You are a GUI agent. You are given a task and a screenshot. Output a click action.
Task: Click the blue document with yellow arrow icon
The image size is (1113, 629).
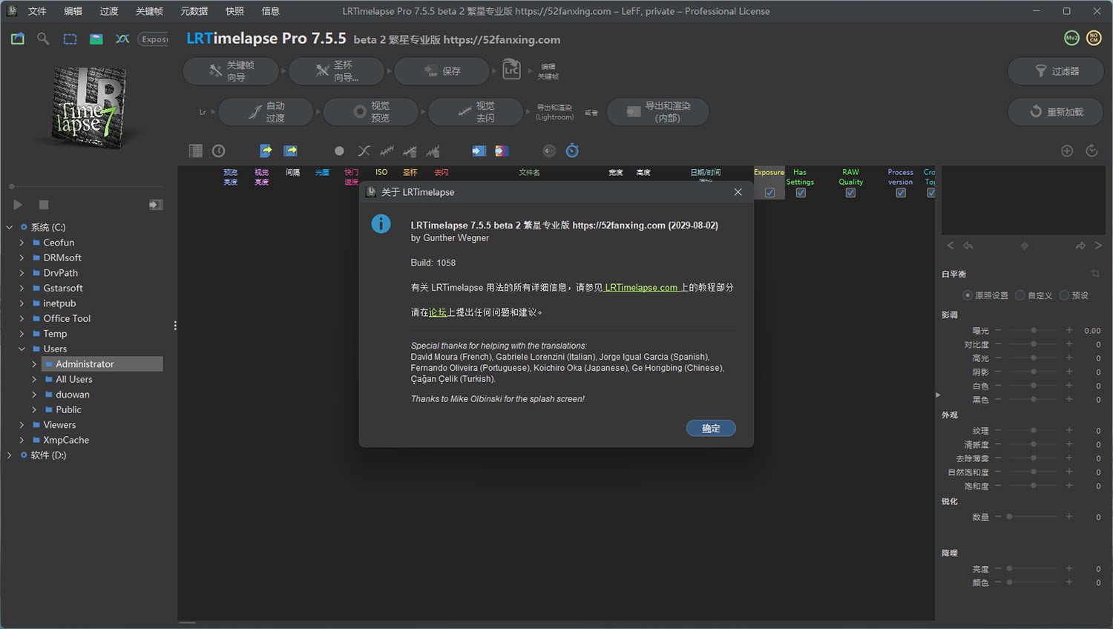click(266, 151)
